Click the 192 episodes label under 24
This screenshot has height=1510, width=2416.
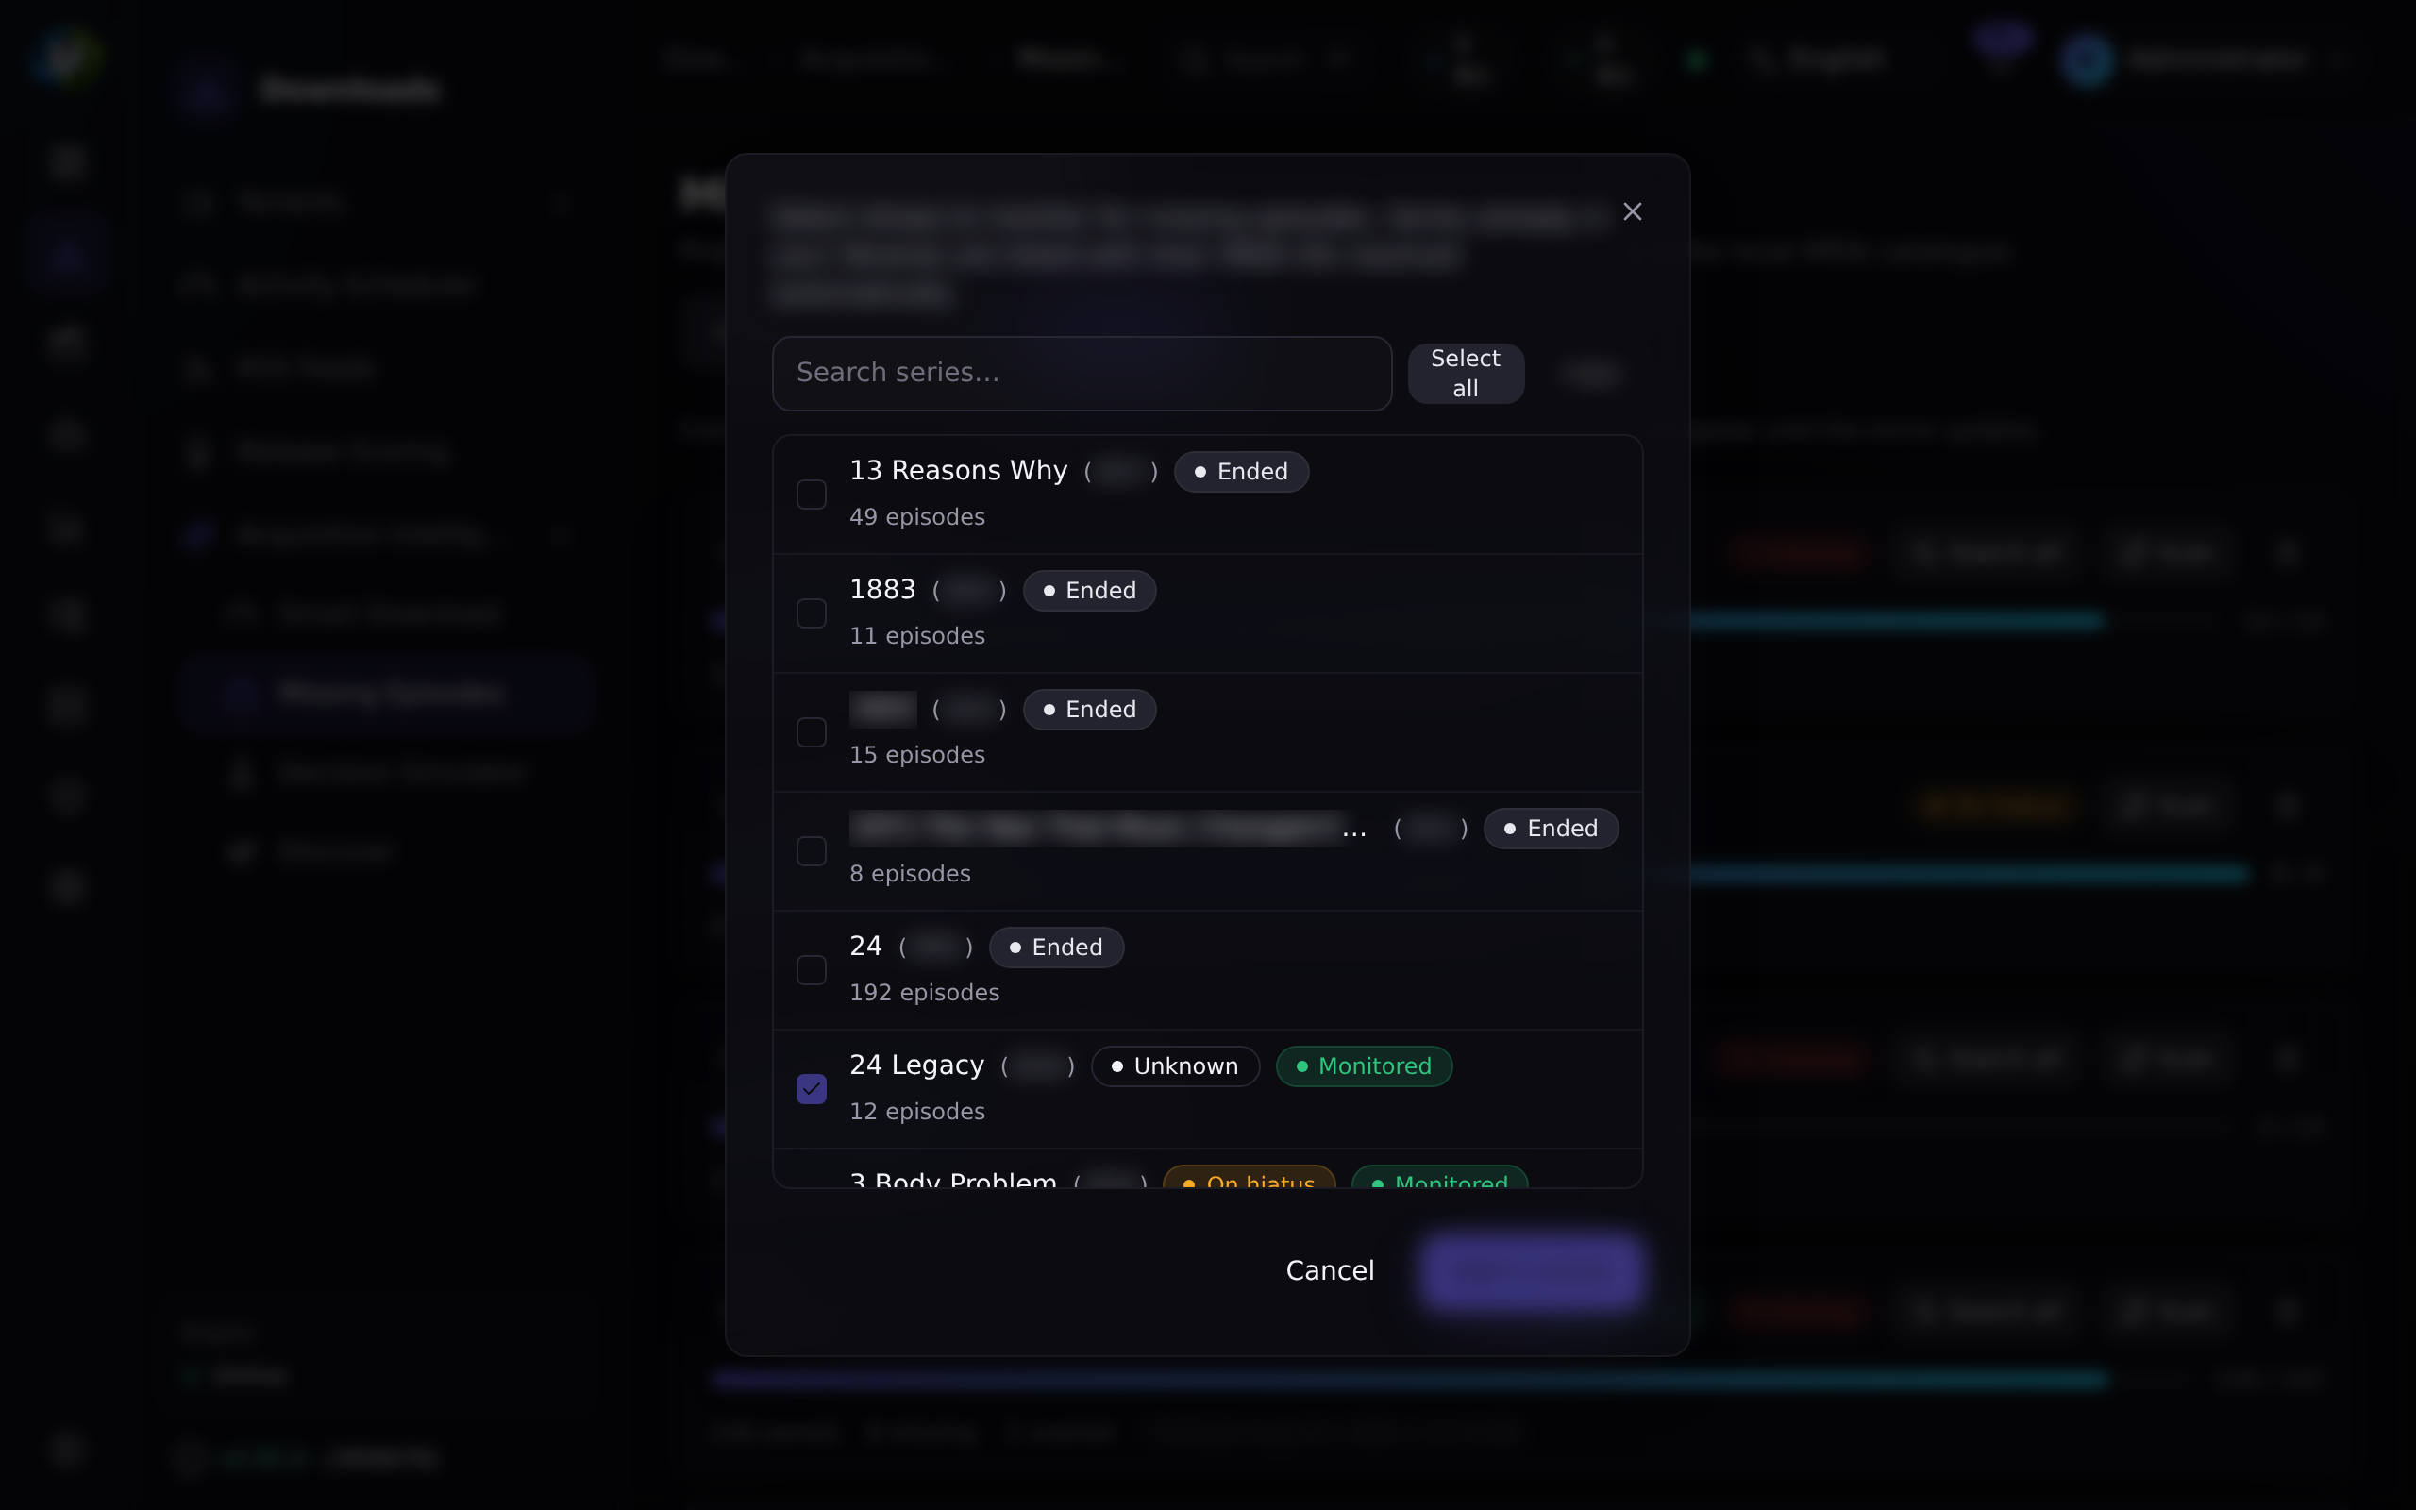(x=925, y=993)
